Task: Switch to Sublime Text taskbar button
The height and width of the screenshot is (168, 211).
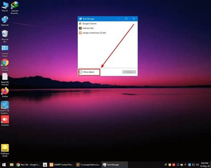Action: pyautogui.click(x=88, y=164)
